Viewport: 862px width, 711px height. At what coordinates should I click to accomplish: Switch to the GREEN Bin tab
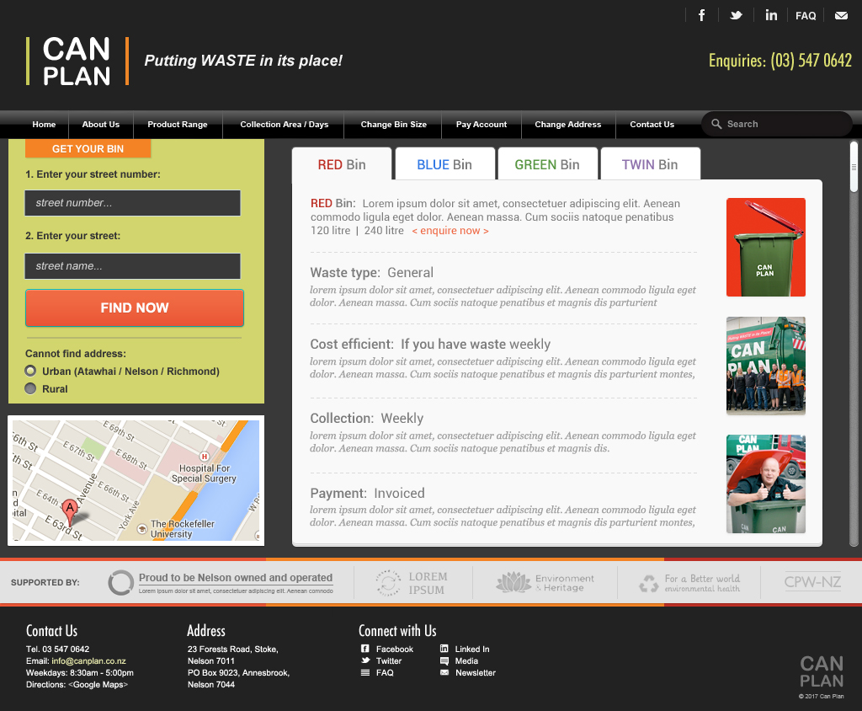coord(547,164)
